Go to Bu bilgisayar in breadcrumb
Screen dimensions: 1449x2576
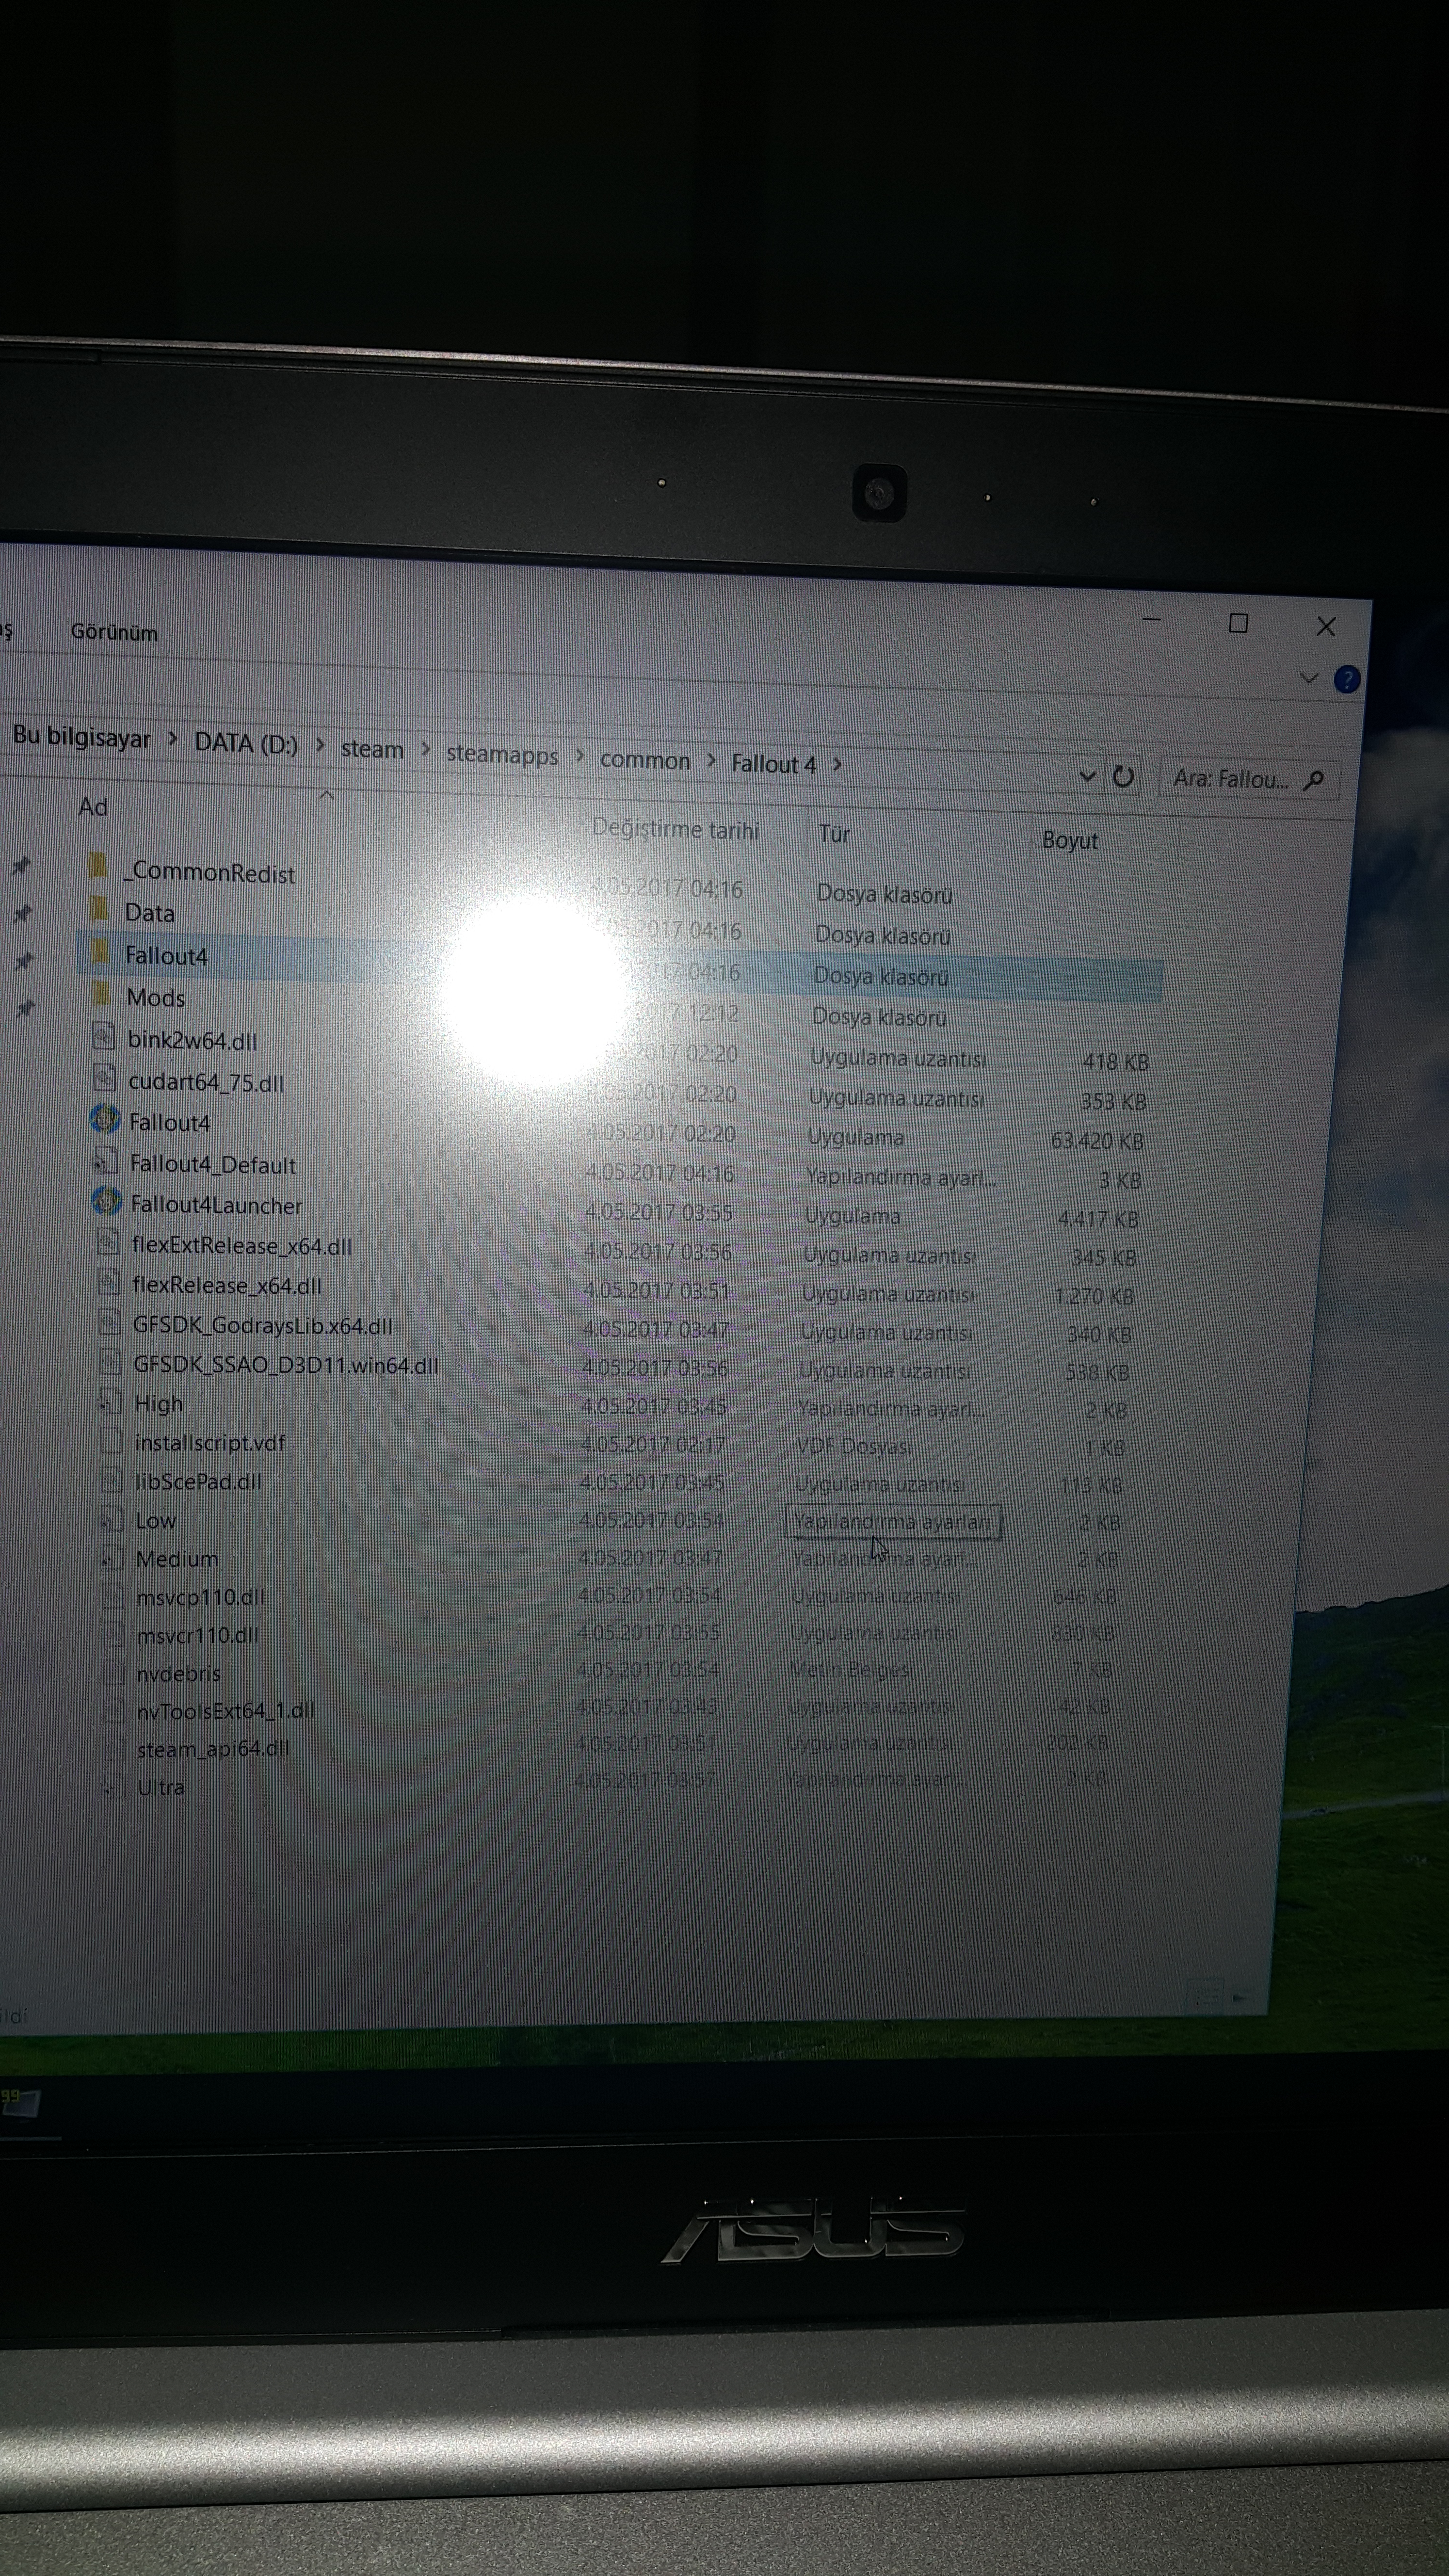click(81, 738)
